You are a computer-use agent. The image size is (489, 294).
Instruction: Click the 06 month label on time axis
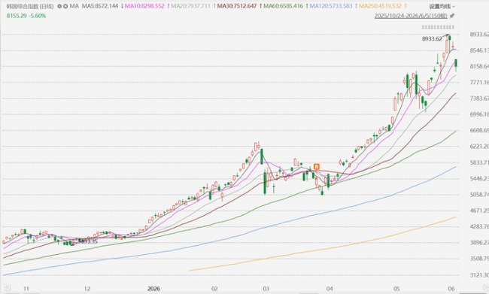coord(451,289)
